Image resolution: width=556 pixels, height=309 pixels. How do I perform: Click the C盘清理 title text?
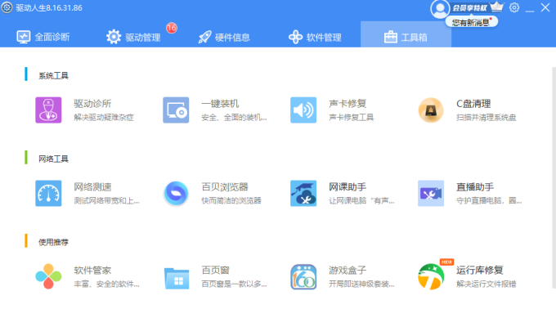[473, 104]
